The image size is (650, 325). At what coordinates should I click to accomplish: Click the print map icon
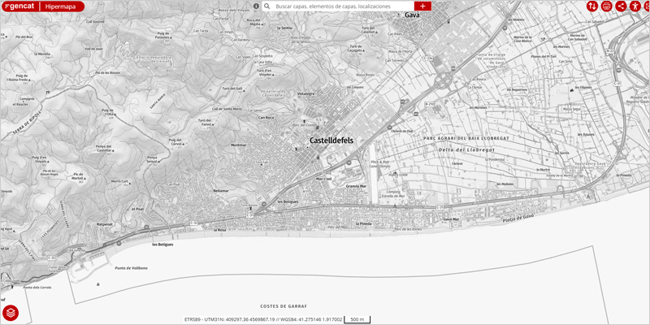(x=607, y=6)
